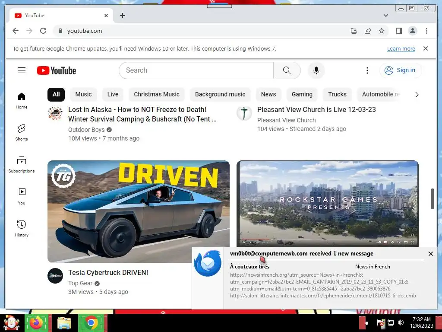Open a new tab with plus button
Image resolution: width=442 pixels, height=332 pixels.
(x=122, y=16)
